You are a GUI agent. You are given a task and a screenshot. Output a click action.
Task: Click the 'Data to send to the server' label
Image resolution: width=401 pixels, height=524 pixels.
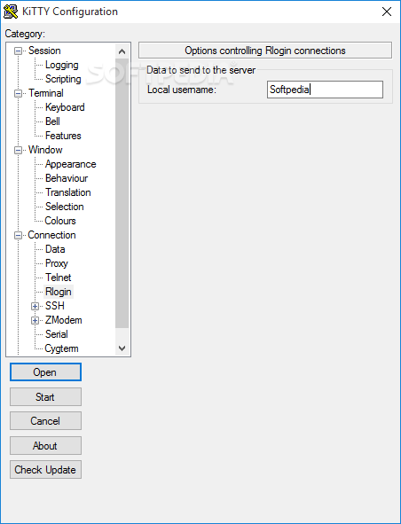(200, 70)
